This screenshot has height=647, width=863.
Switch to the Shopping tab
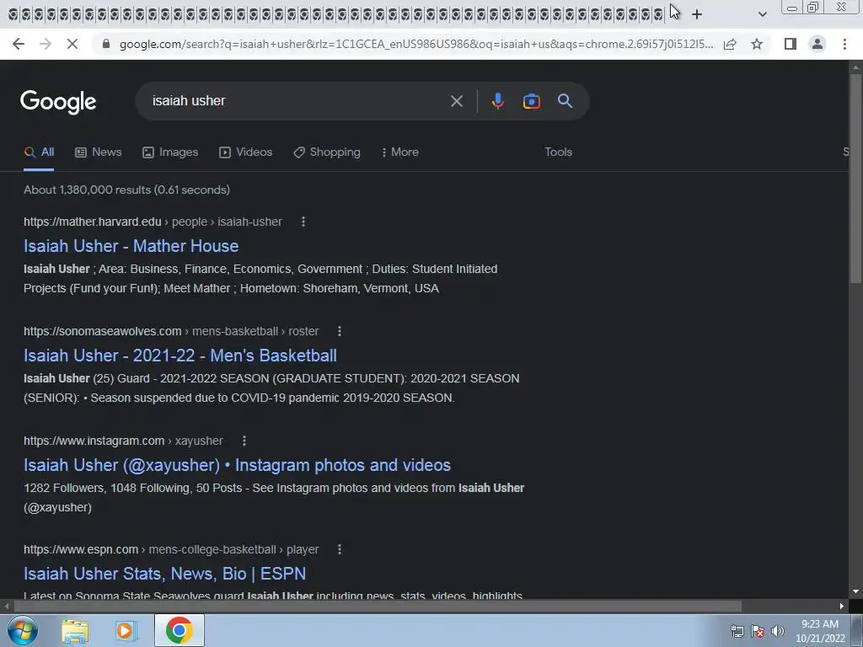pos(327,152)
